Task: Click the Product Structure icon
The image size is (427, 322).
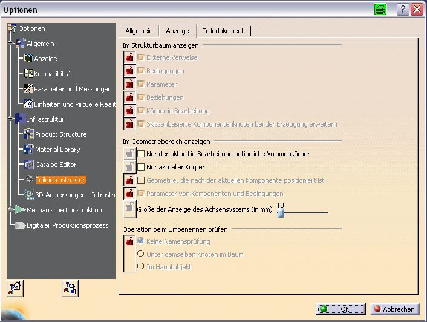Action: [x=28, y=134]
